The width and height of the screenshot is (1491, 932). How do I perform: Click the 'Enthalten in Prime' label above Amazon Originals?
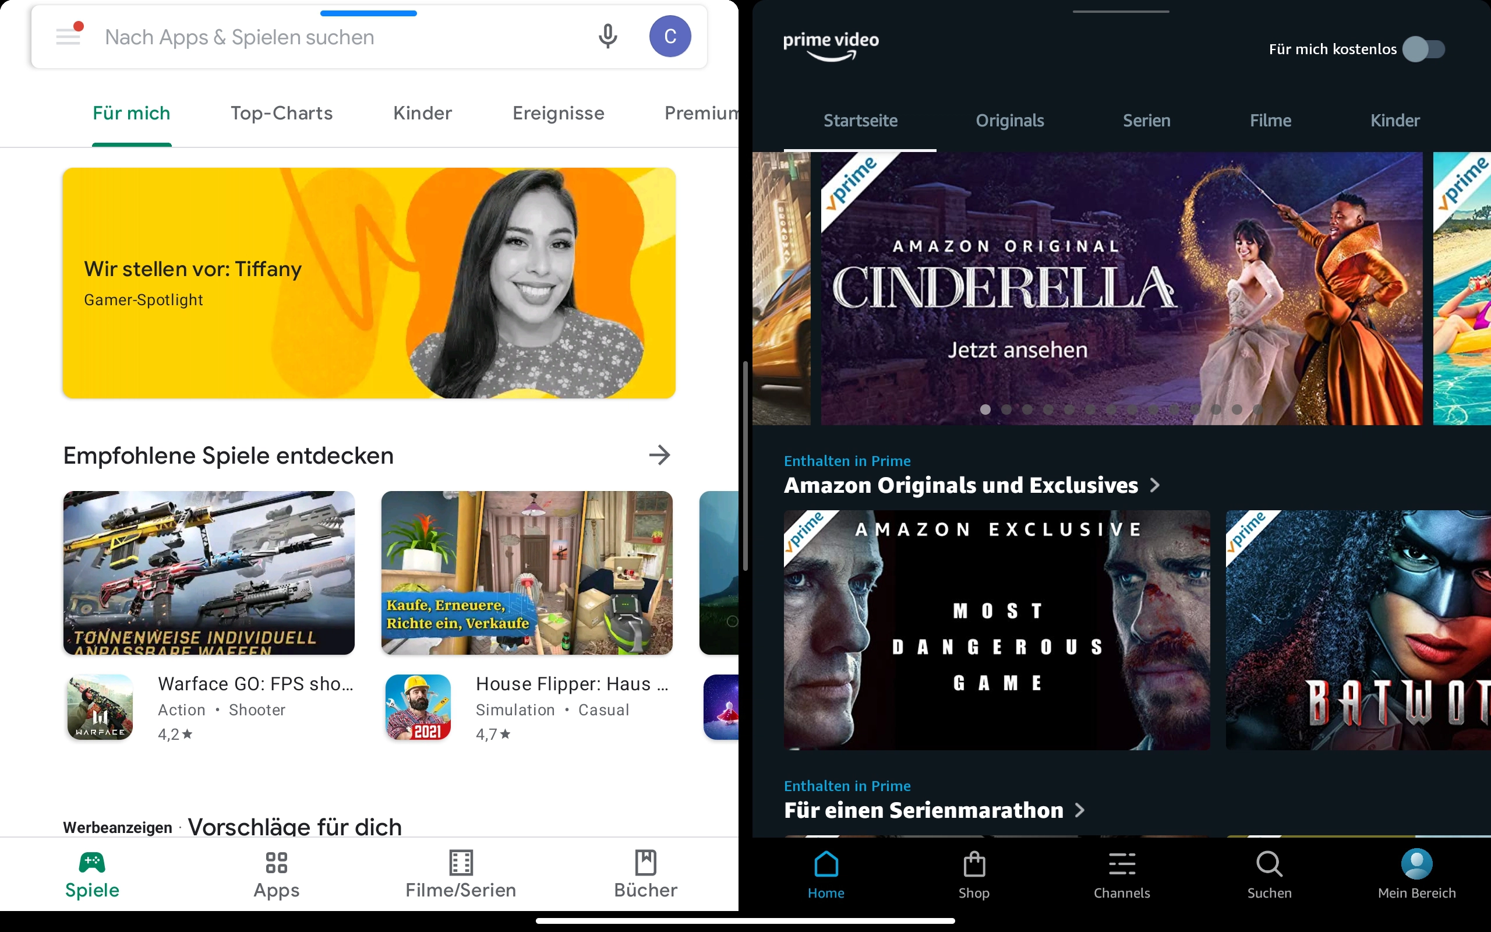click(x=847, y=461)
